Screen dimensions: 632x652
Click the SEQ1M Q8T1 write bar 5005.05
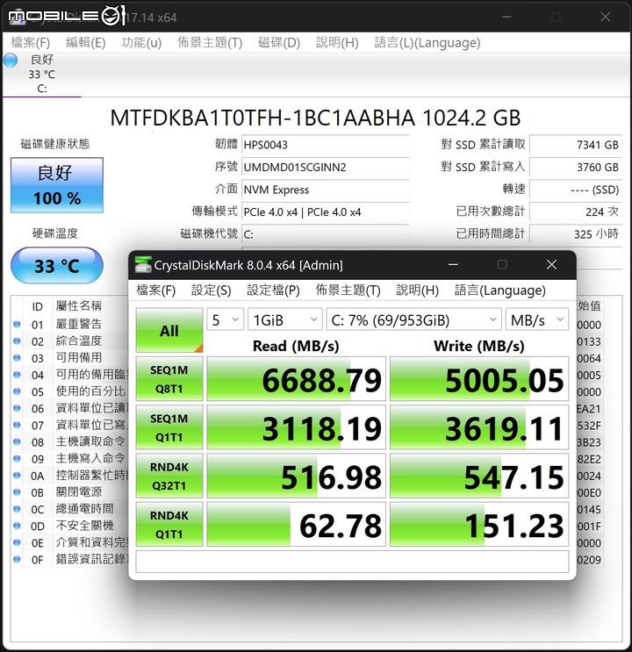[x=479, y=379]
